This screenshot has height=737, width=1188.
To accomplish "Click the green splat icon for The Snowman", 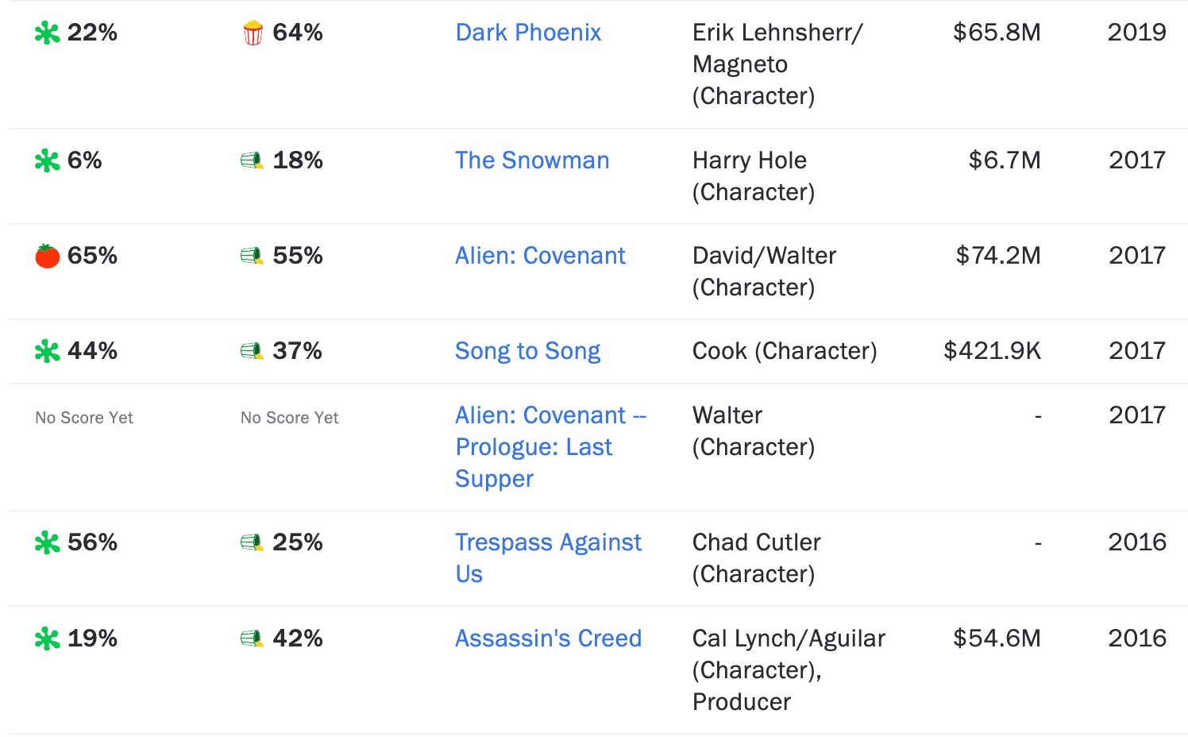I will [x=47, y=161].
